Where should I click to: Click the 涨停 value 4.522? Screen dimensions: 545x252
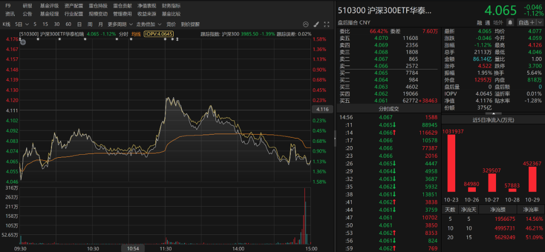(x=484, y=66)
